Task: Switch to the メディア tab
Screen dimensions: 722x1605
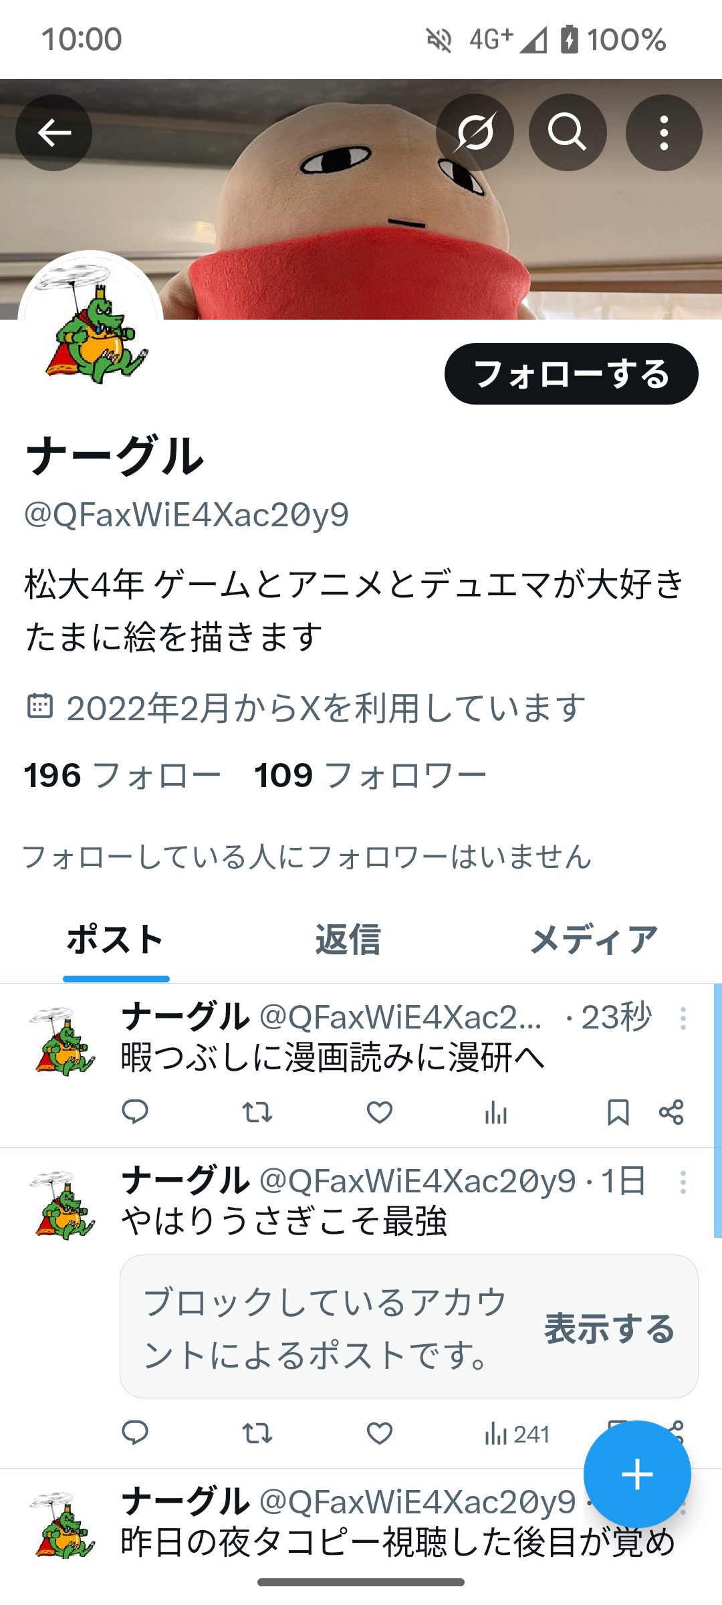Action: click(594, 940)
